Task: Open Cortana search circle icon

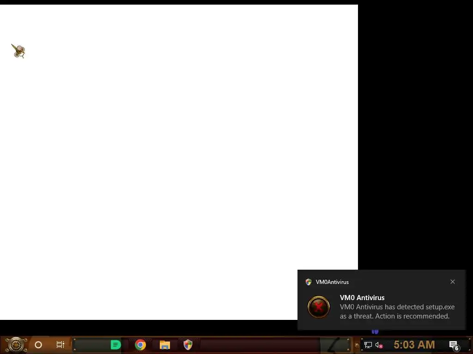Action: [38, 345]
